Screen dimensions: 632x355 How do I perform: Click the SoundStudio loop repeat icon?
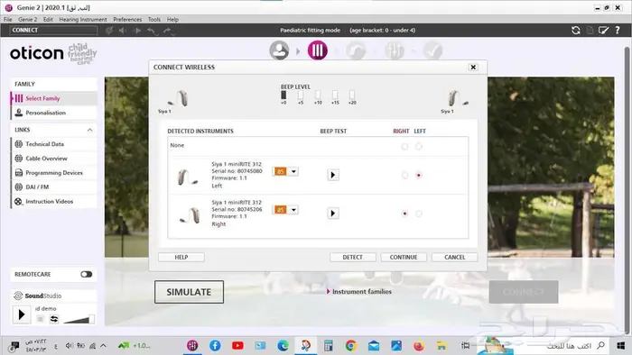tap(54, 319)
